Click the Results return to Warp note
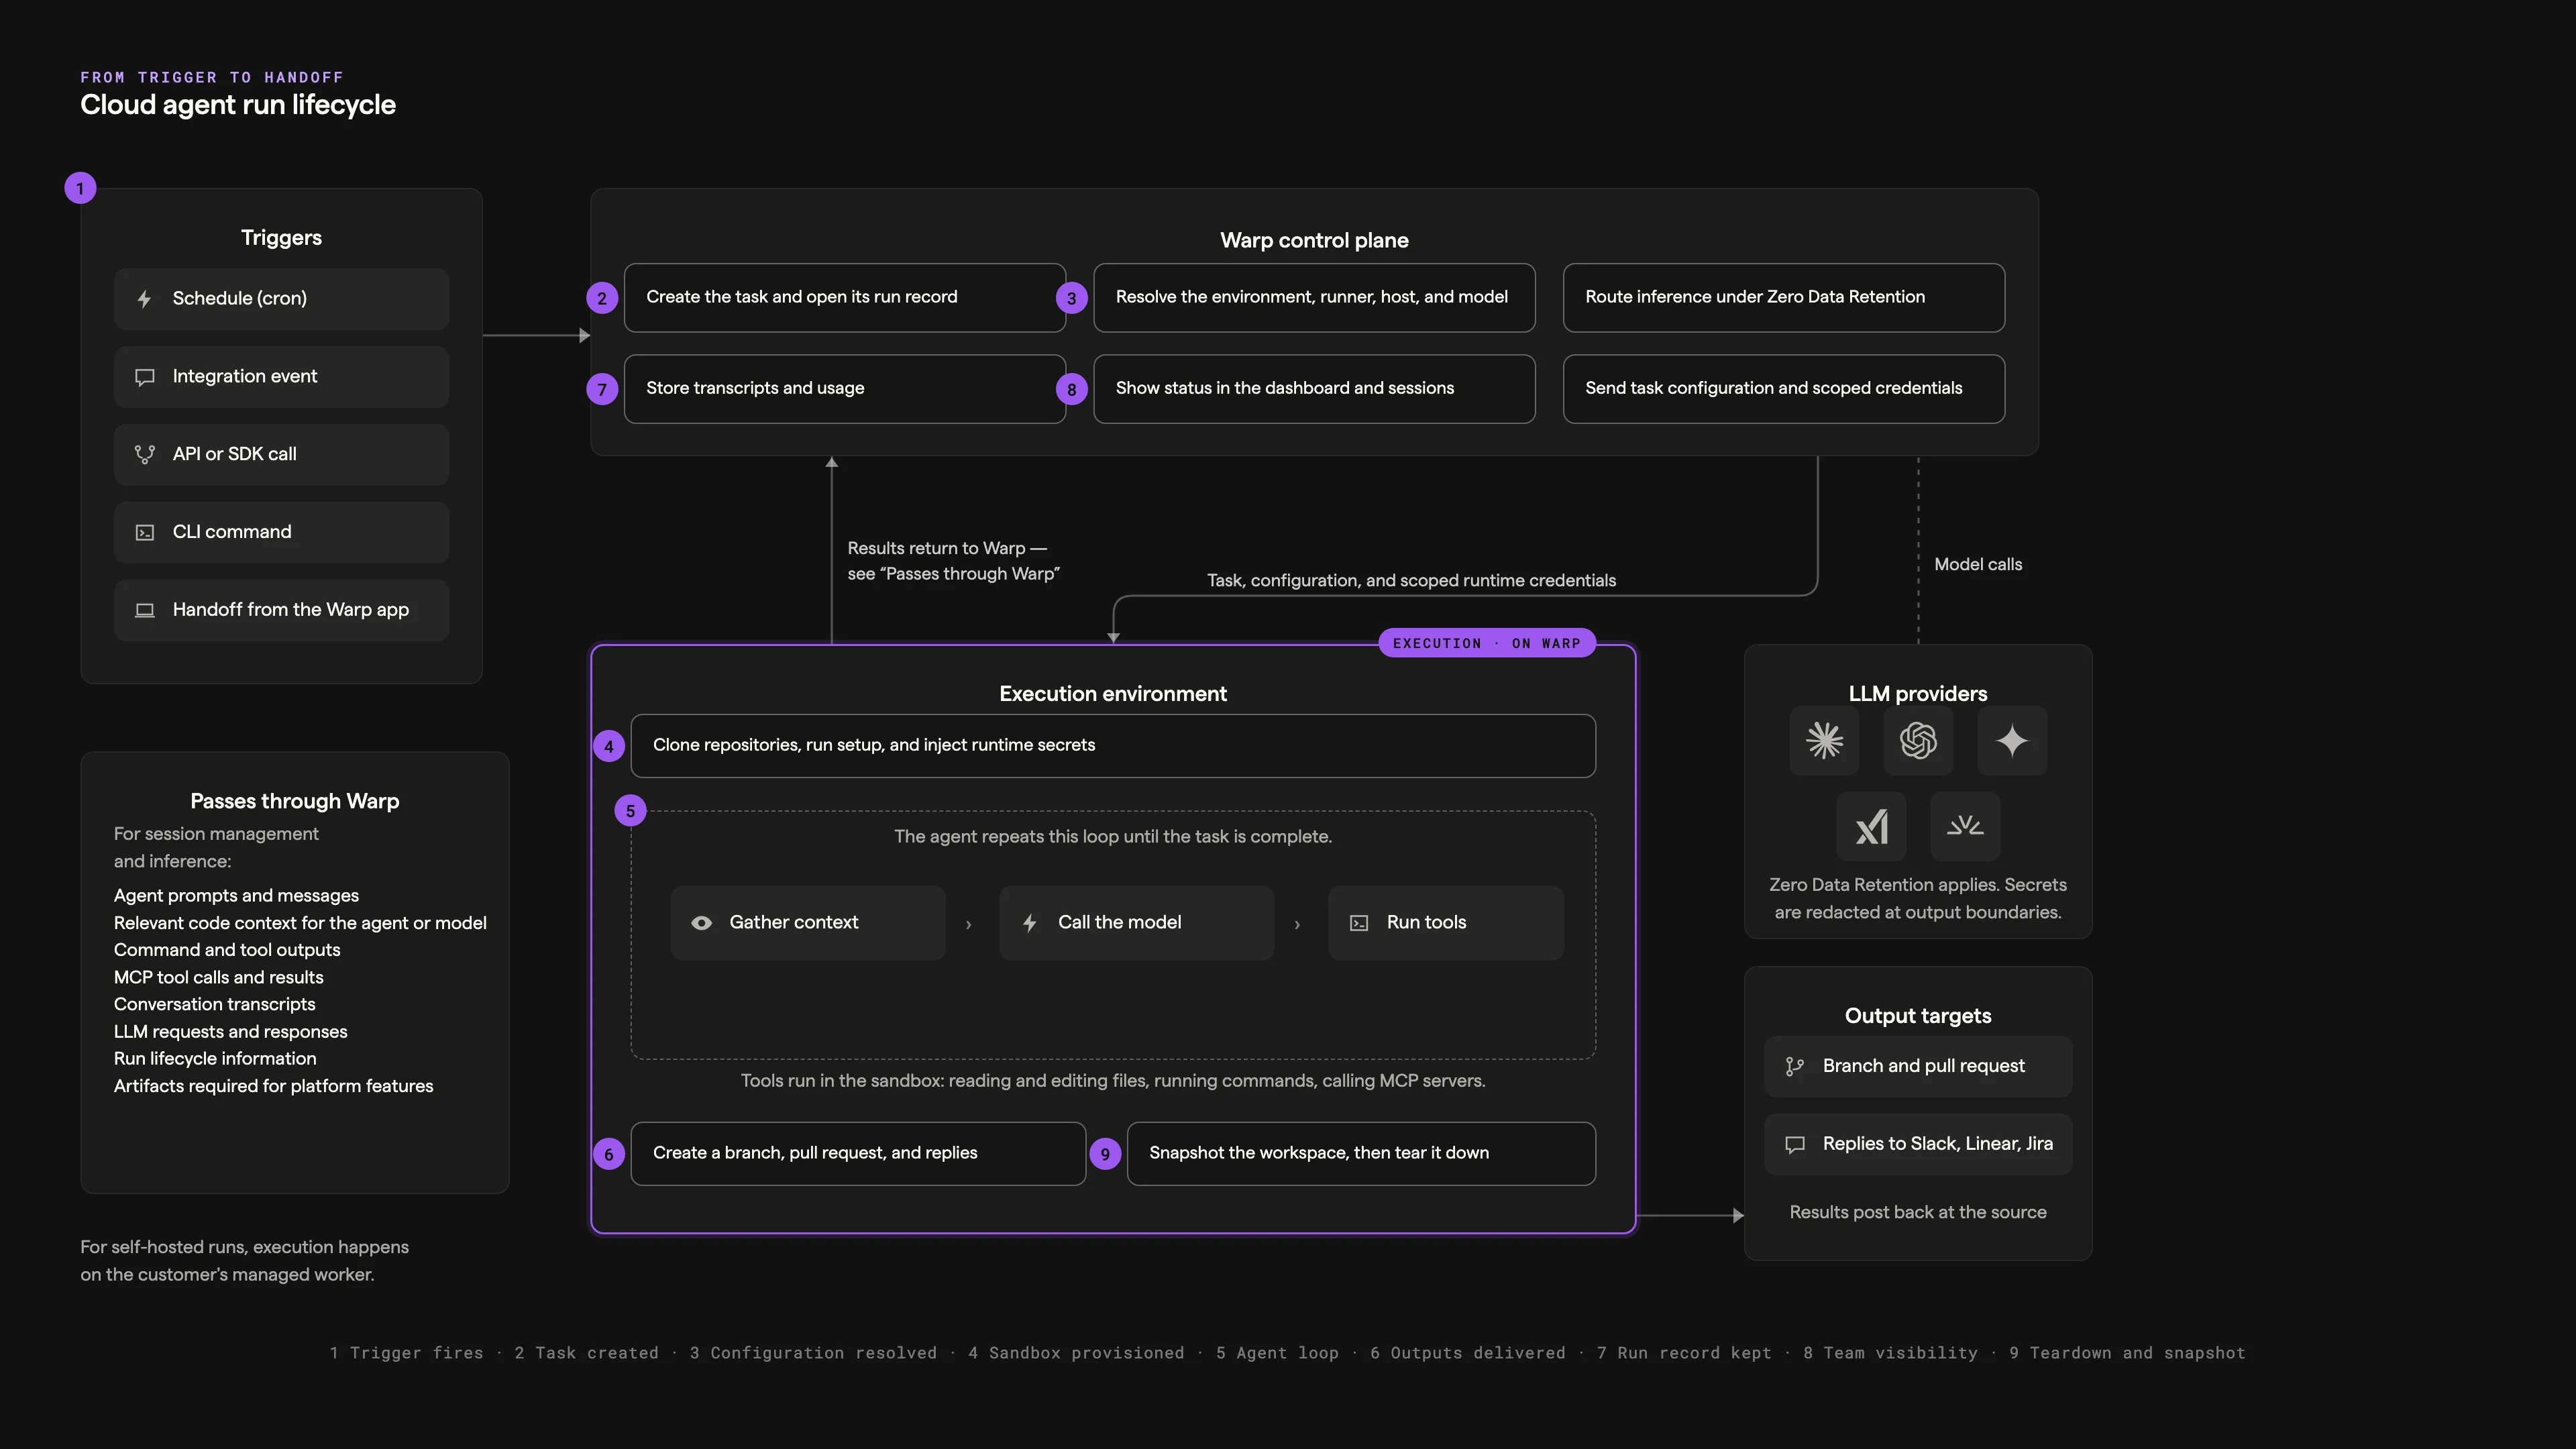 click(x=953, y=561)
